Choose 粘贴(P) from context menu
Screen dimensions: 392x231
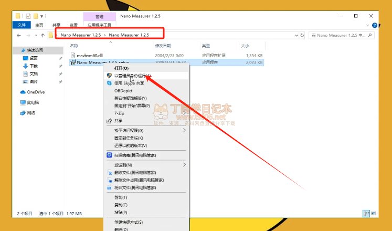coord(146,213)
